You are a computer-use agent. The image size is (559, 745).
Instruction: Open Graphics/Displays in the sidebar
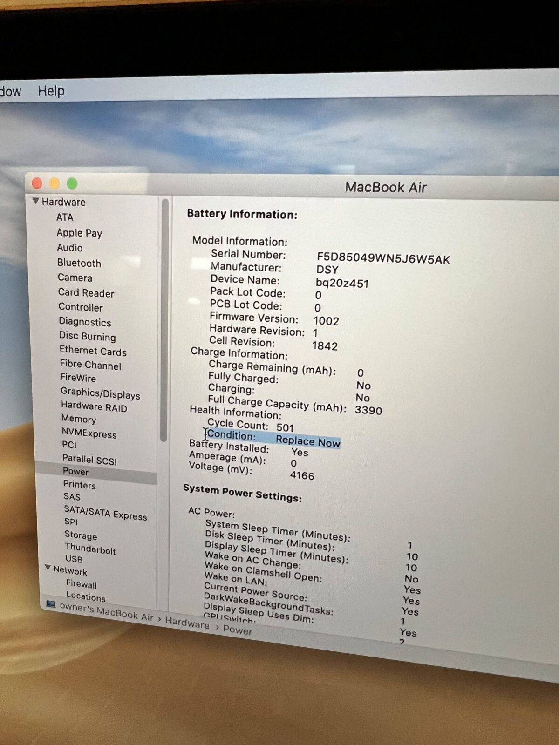[100, 393]
